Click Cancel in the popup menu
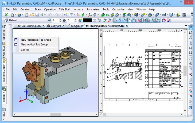195x123 pixels. pos(36,50)
